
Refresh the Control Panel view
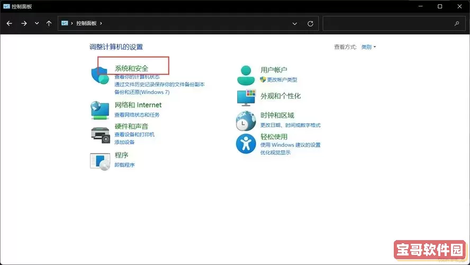click(x=310, y=23)
